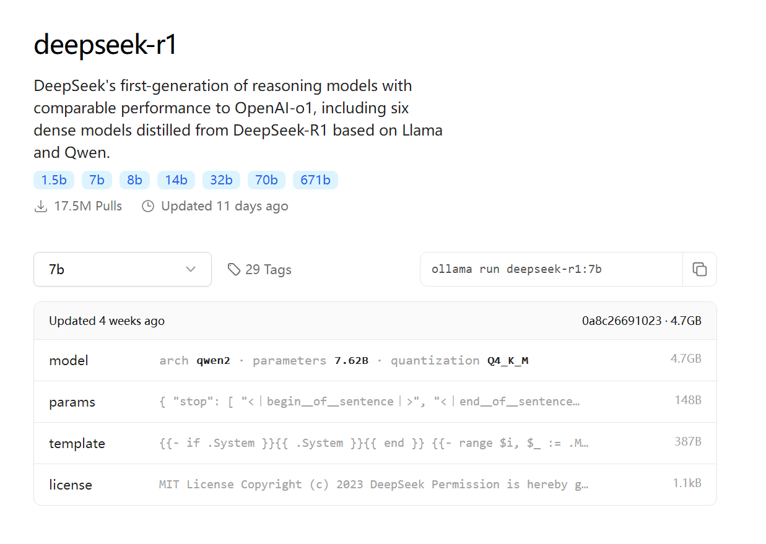Click the chevron in the version selector
766x544 pixels.
click(191, 270)
